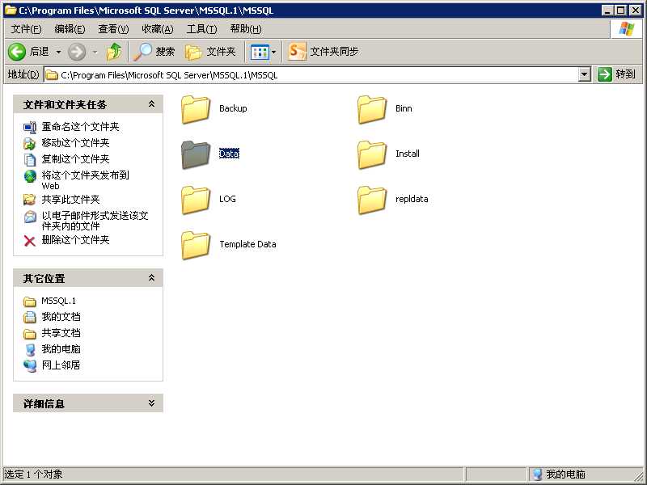Click the window title bar folder icon
The height and width of the screenshot is (485, 647).
click(x=11, y=11)
